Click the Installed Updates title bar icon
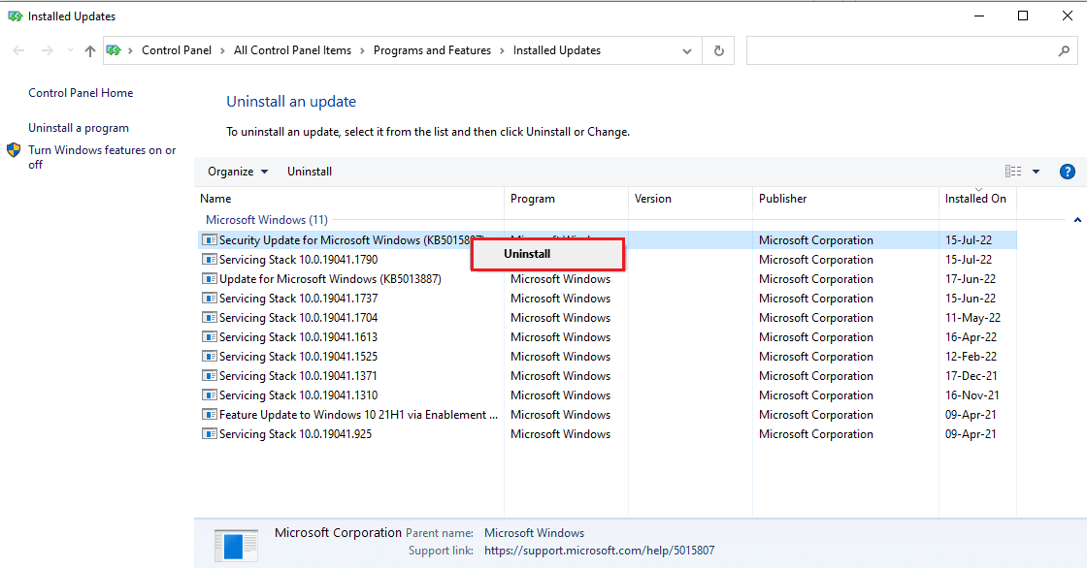Image resolution: width=1087 pixels, height=568 pixels. point(16,16)
